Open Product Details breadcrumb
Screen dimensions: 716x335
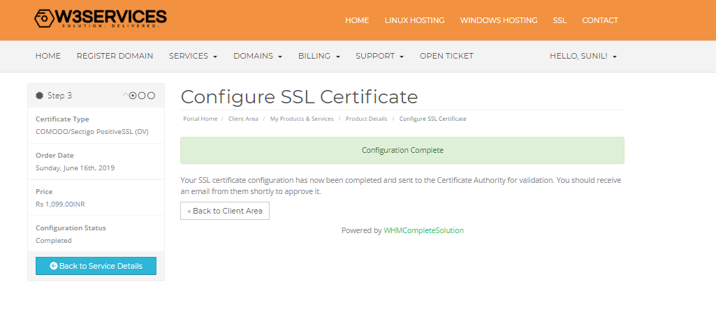click(366, 119)
